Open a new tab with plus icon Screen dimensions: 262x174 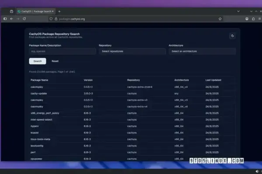click(x=59, y=11)
